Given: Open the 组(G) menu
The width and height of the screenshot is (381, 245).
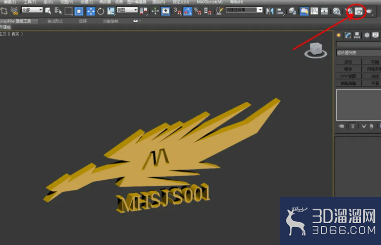Looking at the screenshot, I should (x=48, y=2).
